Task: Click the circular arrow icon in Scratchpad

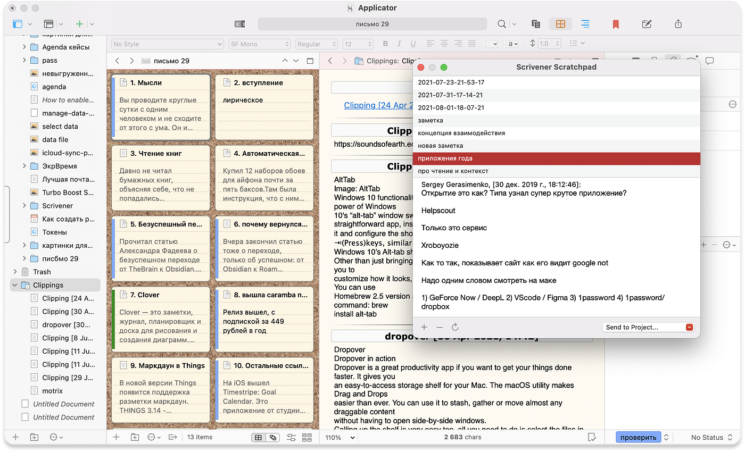Action: [455, 327]
